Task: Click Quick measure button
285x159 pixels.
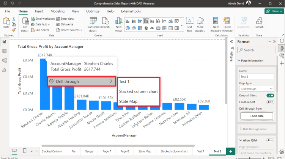Action: (x=227, y=25)
